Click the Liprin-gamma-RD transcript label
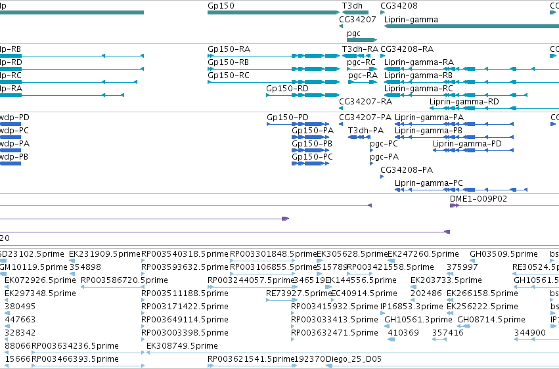This screenshot has width=559, height=369. click(x=464, y=102)
